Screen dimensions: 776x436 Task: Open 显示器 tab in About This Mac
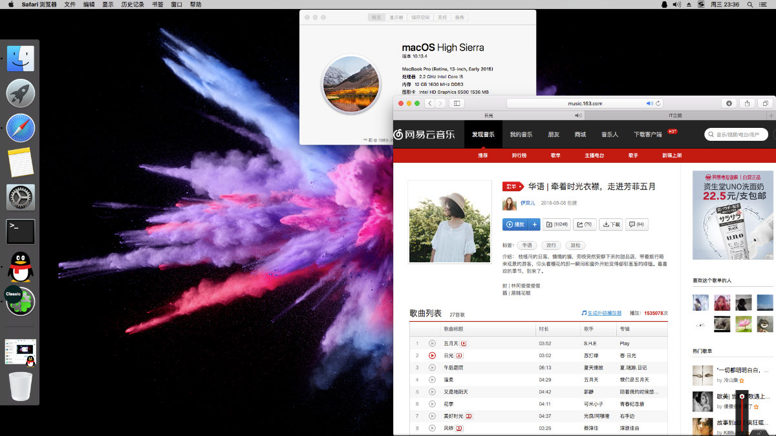coord(396,17)
